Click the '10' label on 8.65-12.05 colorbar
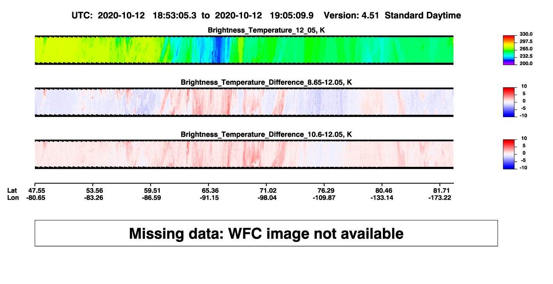Image resolution: width=553 pixels, height=284 pixels. 524,86
